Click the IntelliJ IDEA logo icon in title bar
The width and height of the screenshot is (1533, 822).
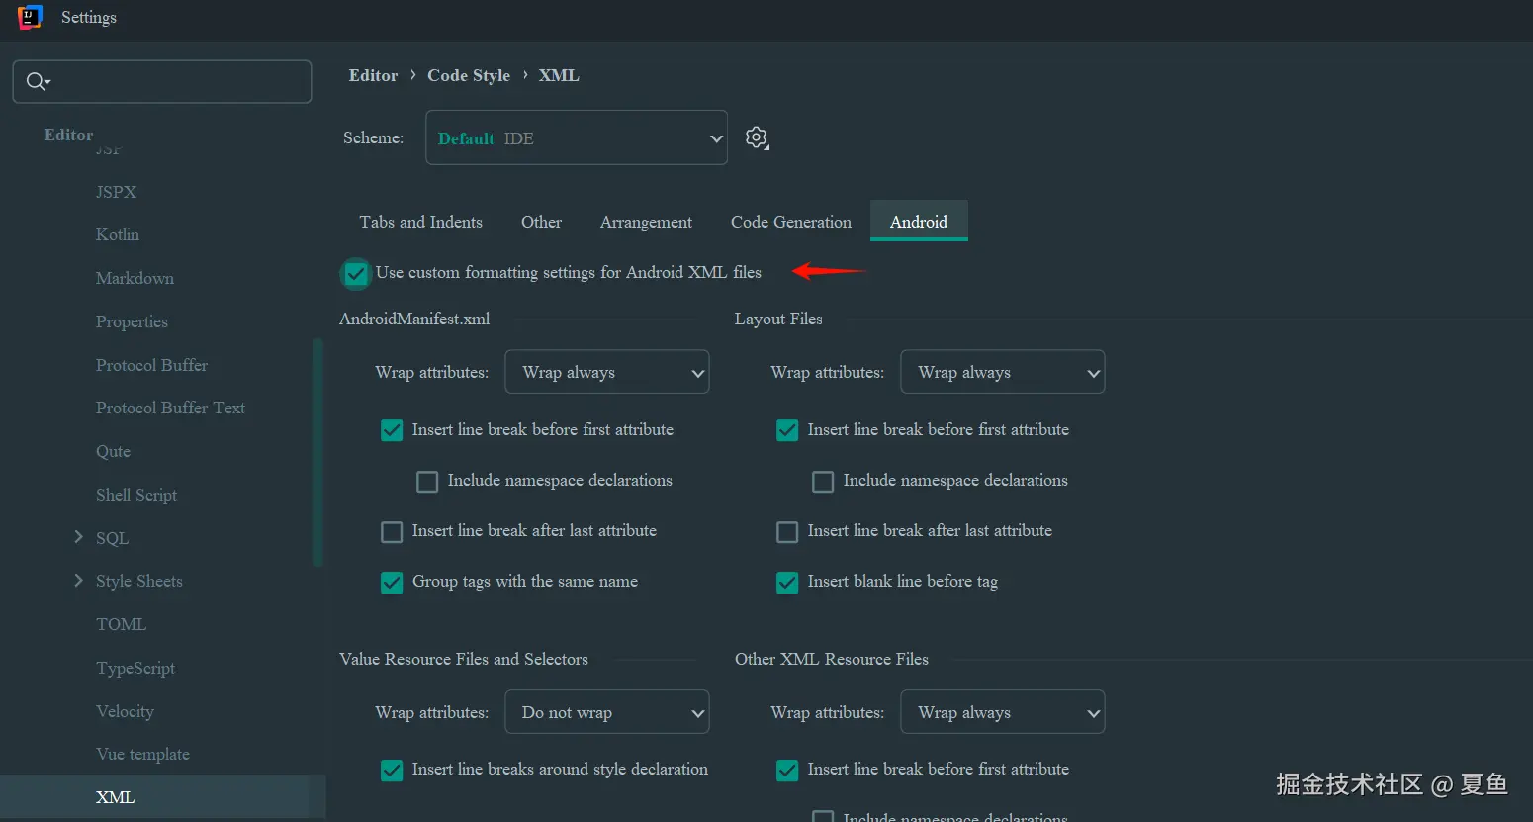(x=30, y=17)
